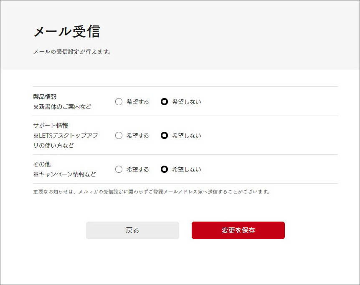Click the その他 row label
360x285 pixels.
pyautogui.click(x=42, y=164)
